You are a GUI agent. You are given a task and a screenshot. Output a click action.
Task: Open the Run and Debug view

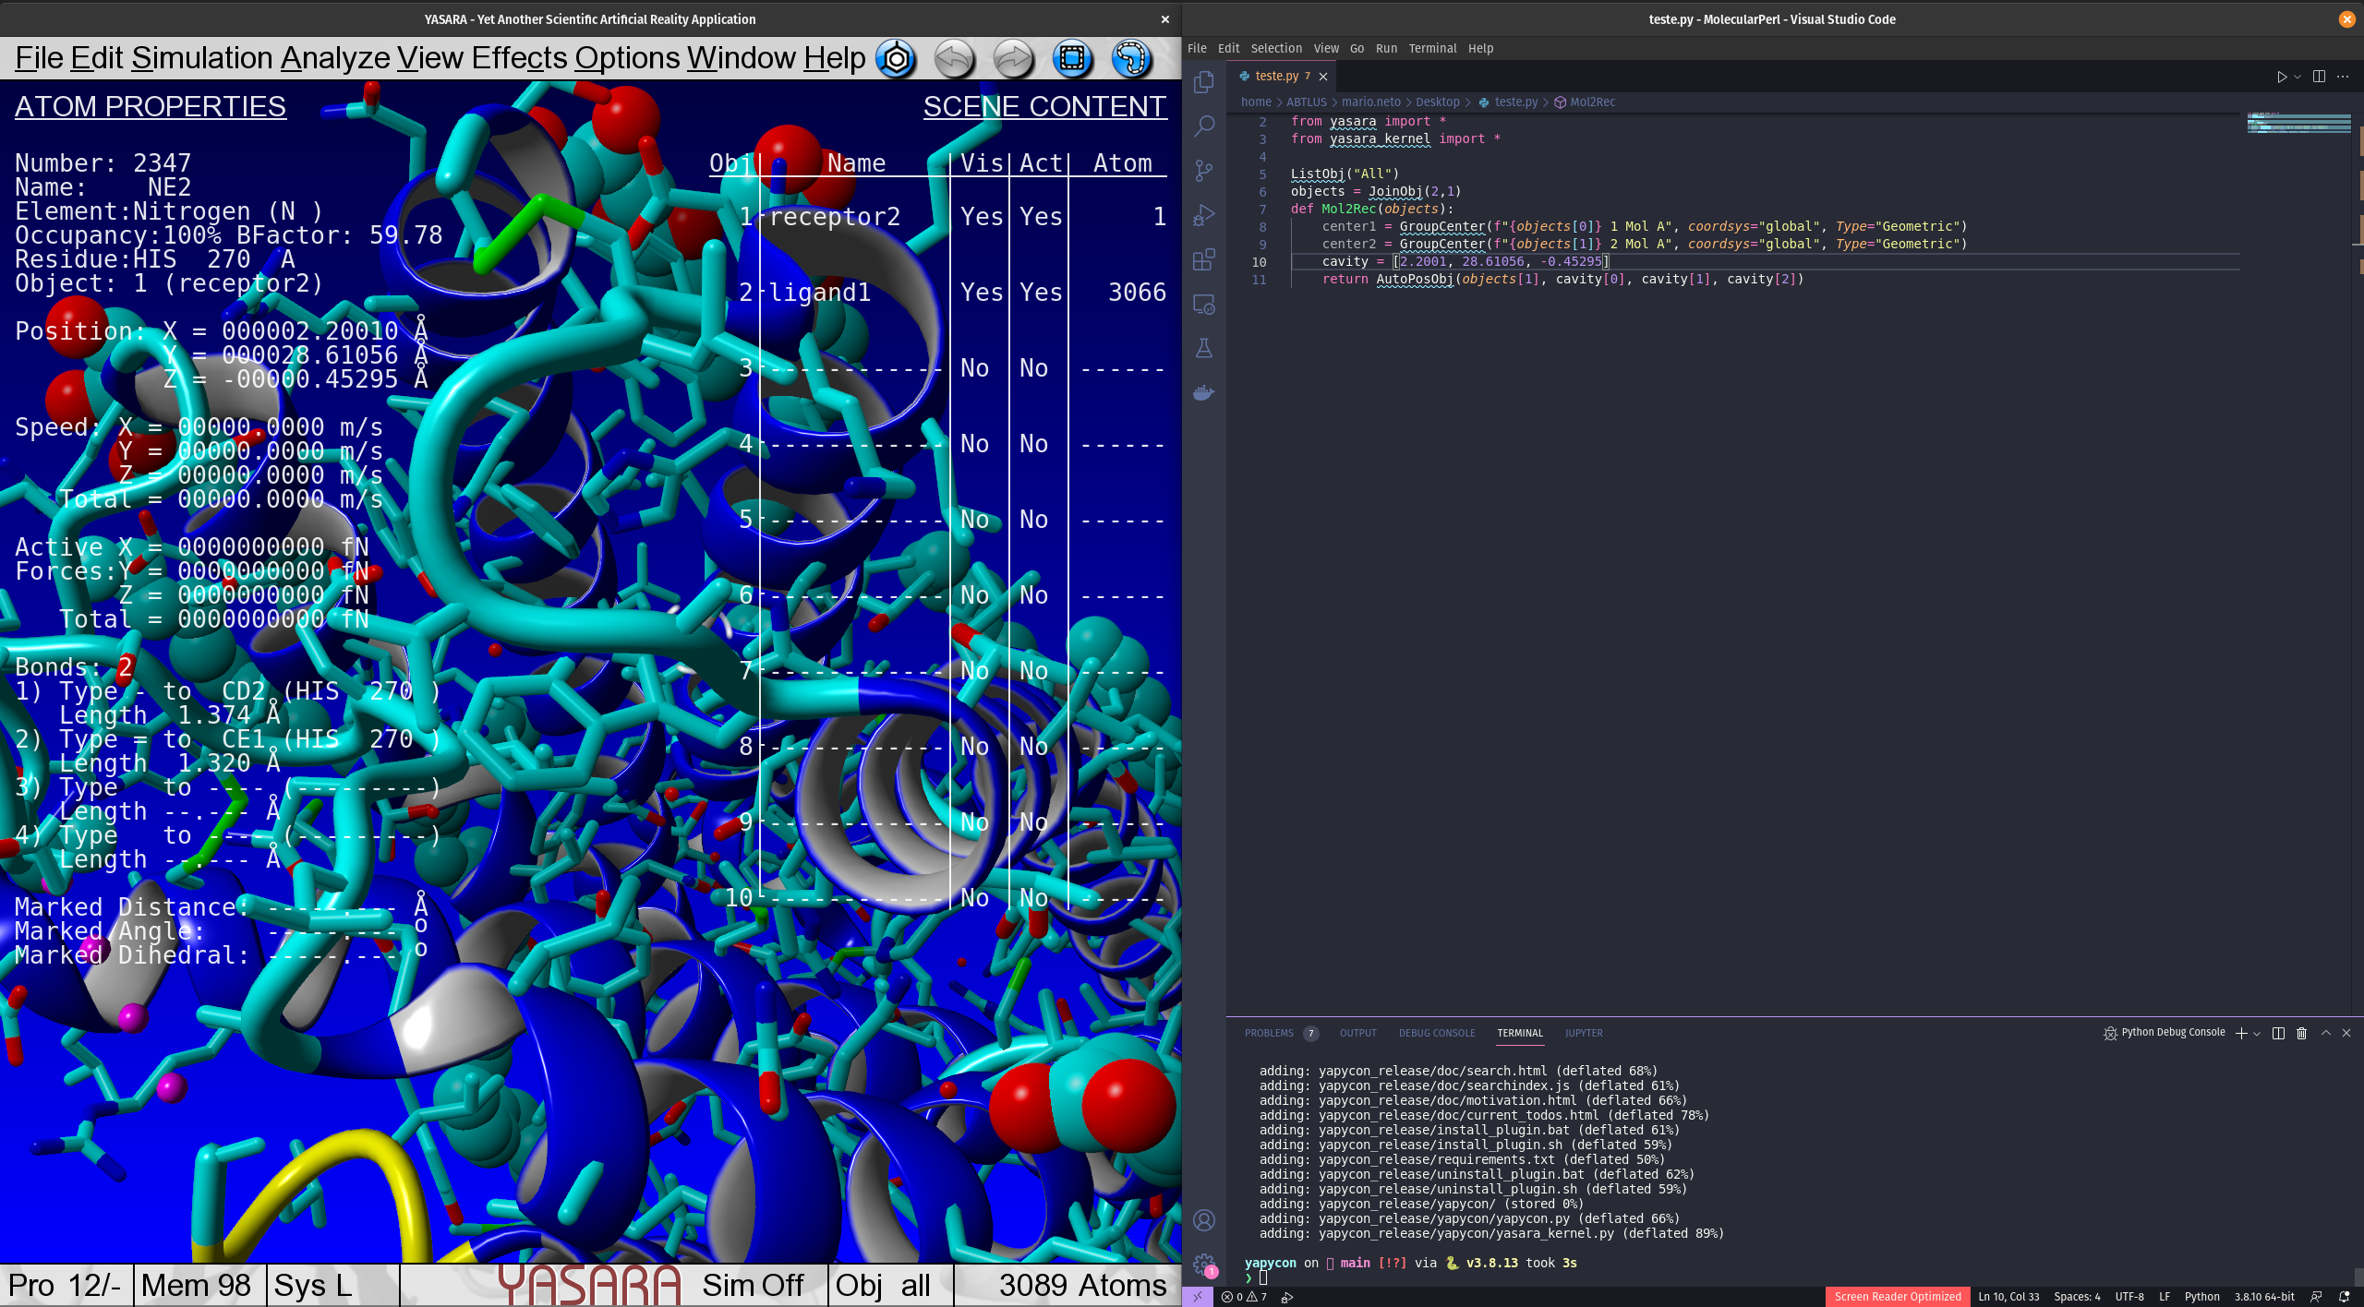point(1203,215)
